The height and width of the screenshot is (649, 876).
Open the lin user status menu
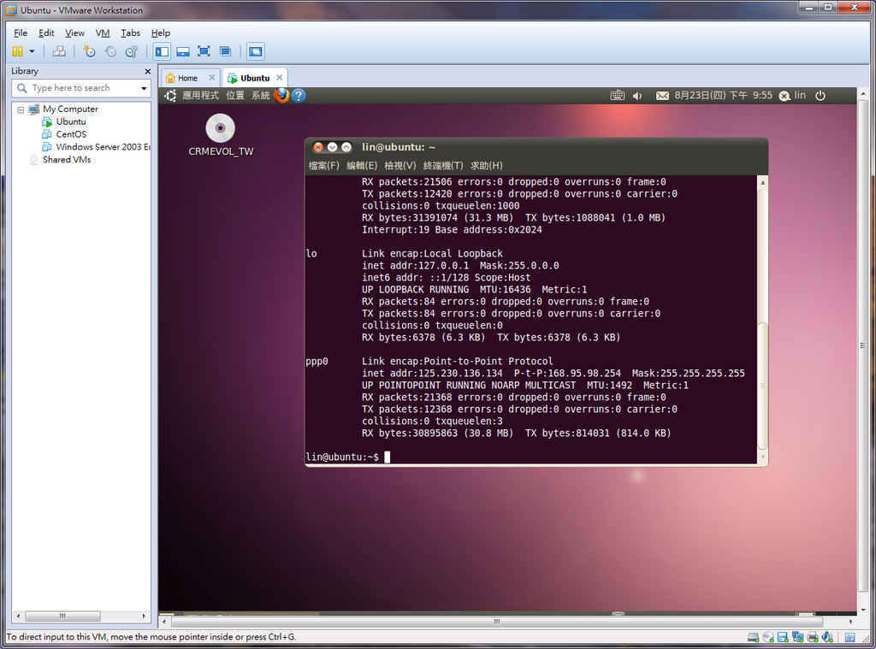point(793,96)
